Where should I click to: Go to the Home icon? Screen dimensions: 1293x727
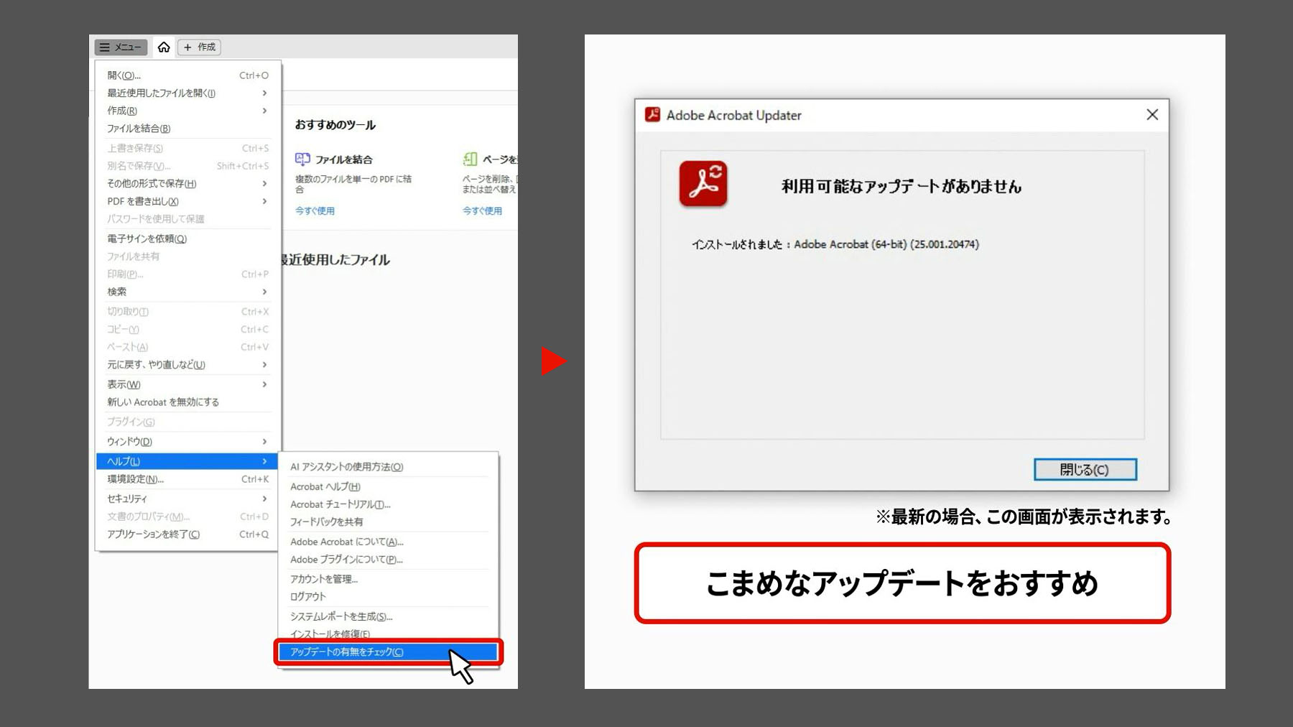[164, 47]
